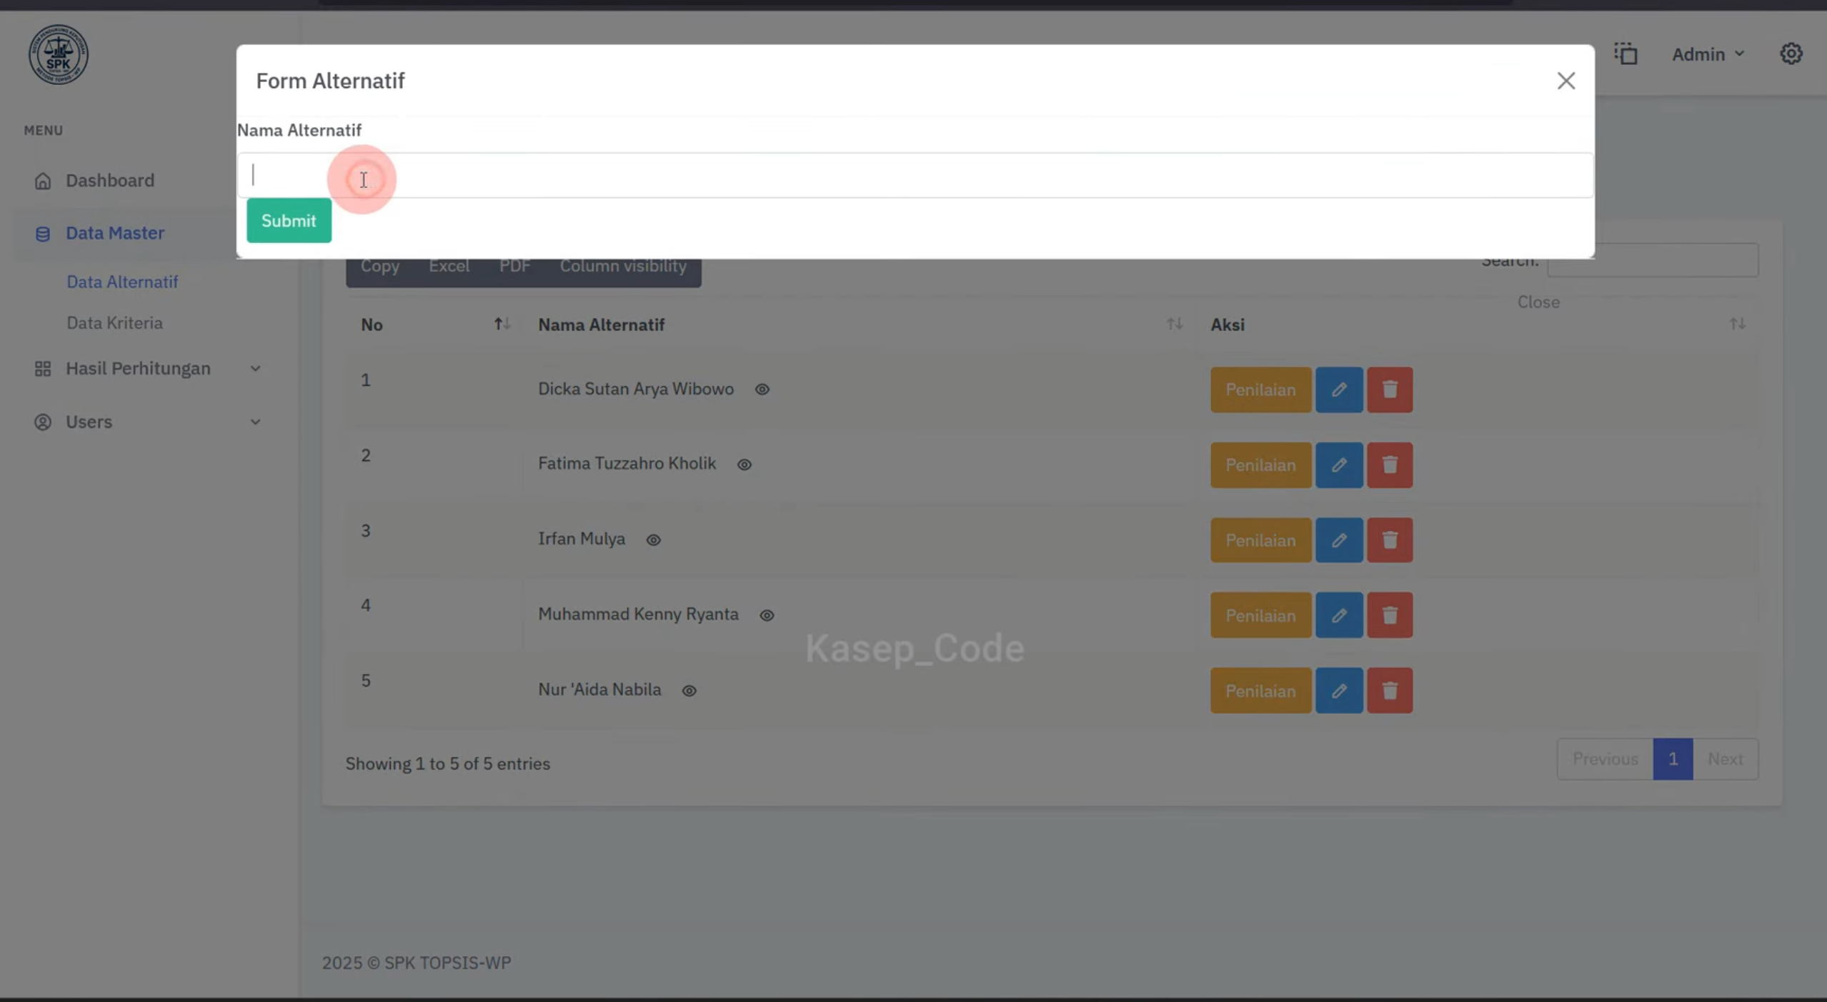View Dicka Sutan Arya Wibowo via eye icon
Viewport: 1827px width, 1002px height.
click(762, 390)
